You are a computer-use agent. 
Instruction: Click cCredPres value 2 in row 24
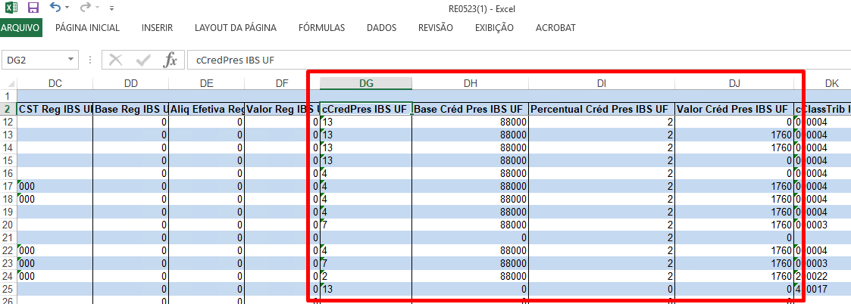click(366, 276)
